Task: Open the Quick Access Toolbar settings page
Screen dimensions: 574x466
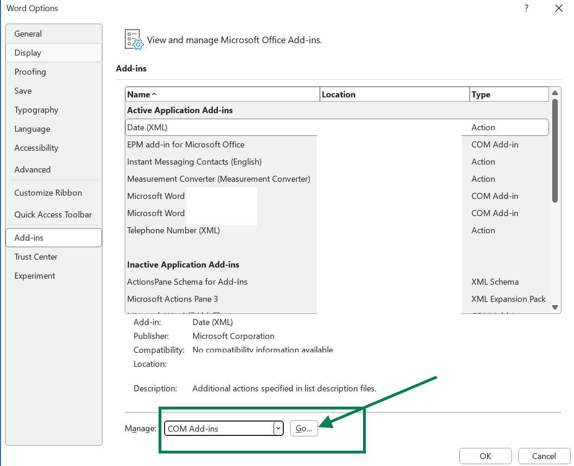Action: tap(53, 214)
